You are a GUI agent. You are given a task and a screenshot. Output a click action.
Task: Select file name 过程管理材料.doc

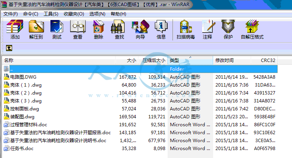pyautogui.click(x=28, y=125)
